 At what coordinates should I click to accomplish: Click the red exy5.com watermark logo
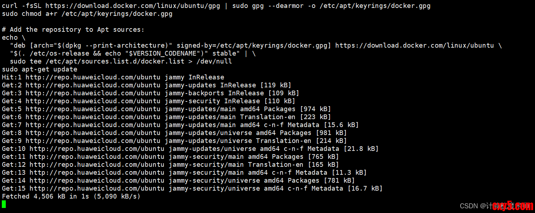pyautogui.click(x=513, y=206)
